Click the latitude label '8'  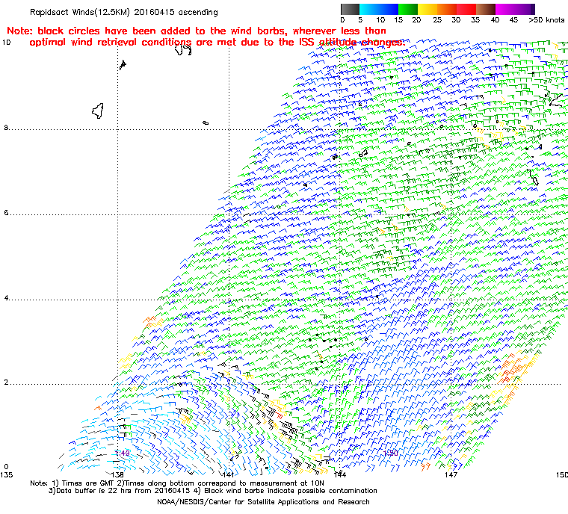tap(6, 128)
